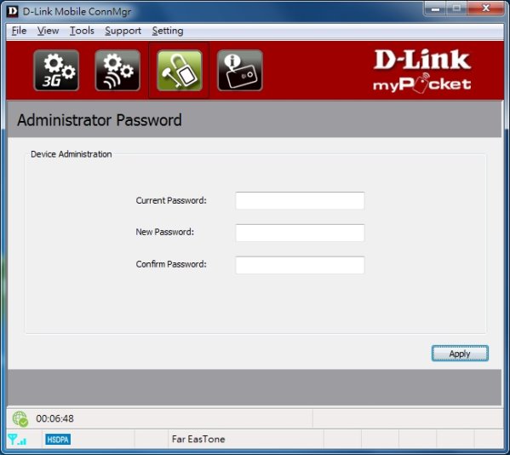Focus the Confirm Password field
Image resolution: width=510 pixels, height=455 pixels.
(300, 265)
